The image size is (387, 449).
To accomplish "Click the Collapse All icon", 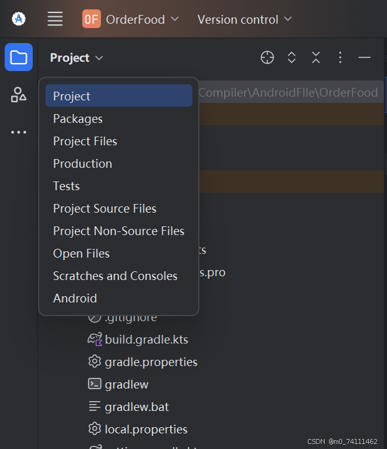I will pyautogui.click(x=316, y=57).
